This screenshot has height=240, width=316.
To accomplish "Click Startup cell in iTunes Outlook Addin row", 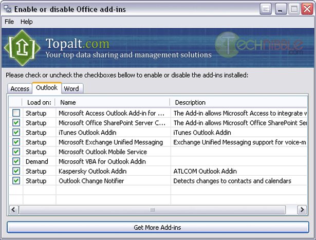I will [36, 133].
